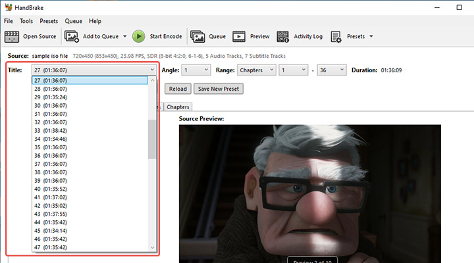This screenshot has width=474, height=263.
Task: Collapse the Title combo box
Action: 93,70
